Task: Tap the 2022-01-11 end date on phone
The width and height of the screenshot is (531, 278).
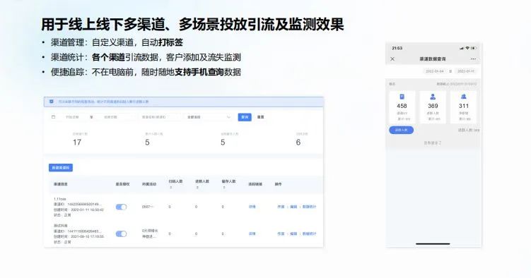Action: click(466, 71)
